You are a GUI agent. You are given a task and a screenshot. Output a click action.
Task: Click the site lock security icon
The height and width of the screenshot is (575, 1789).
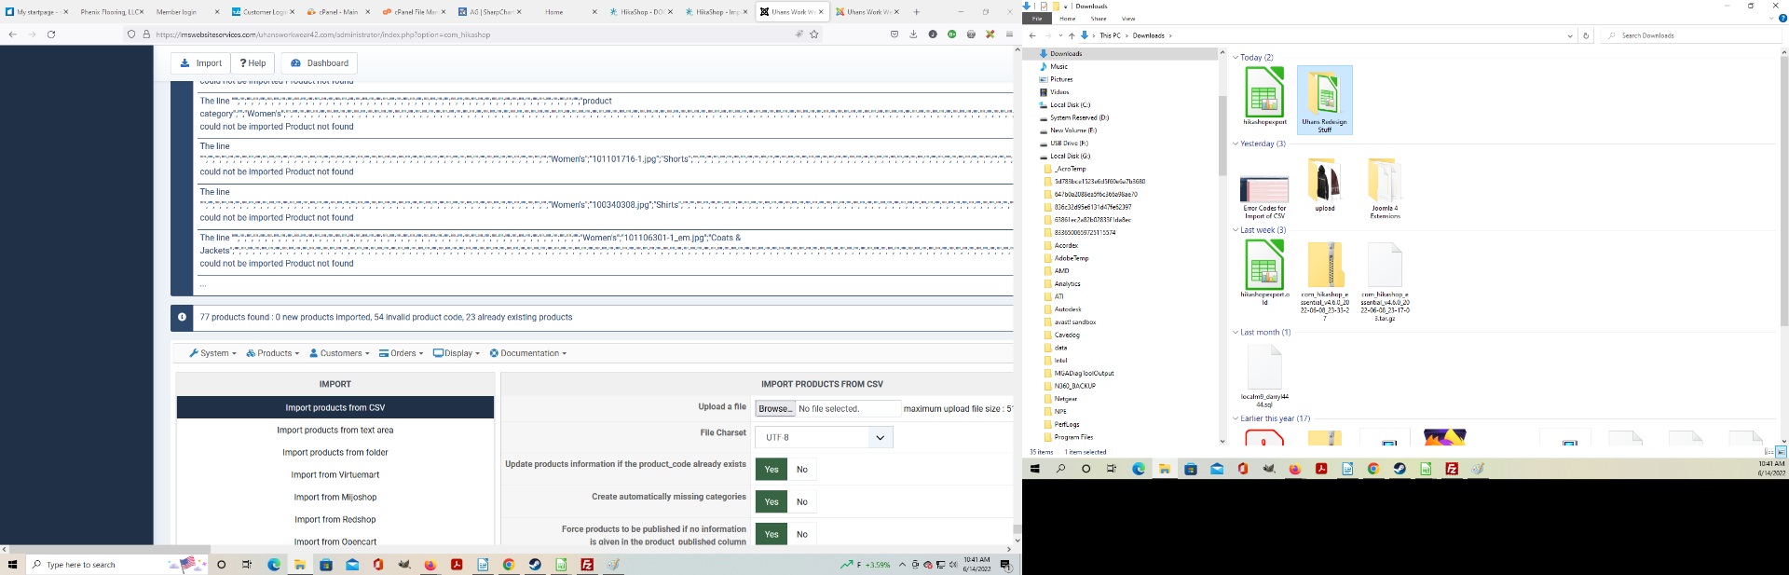[146, 34]
